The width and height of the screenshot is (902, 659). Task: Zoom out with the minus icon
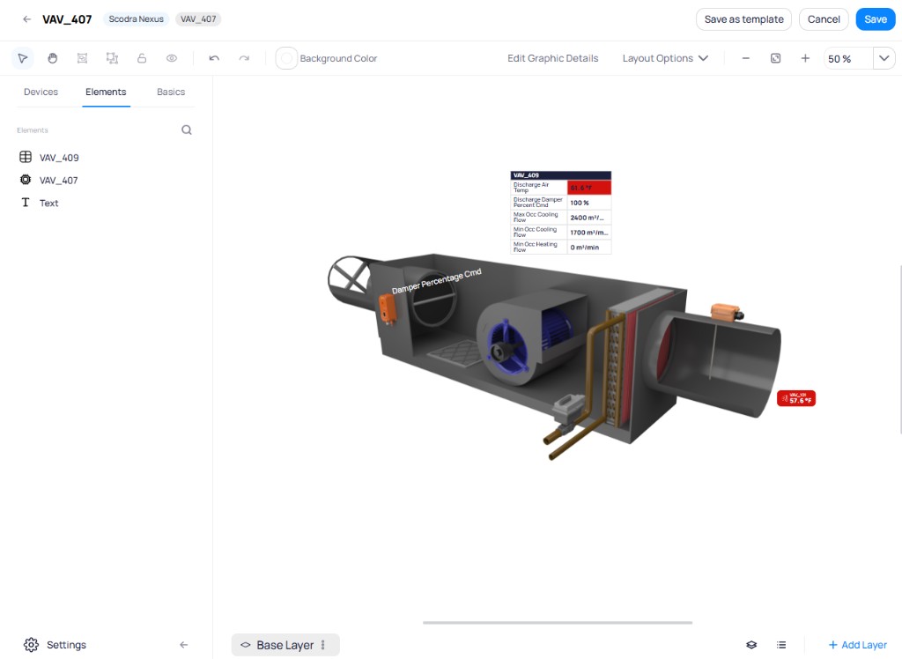click(x=745, y=58)
